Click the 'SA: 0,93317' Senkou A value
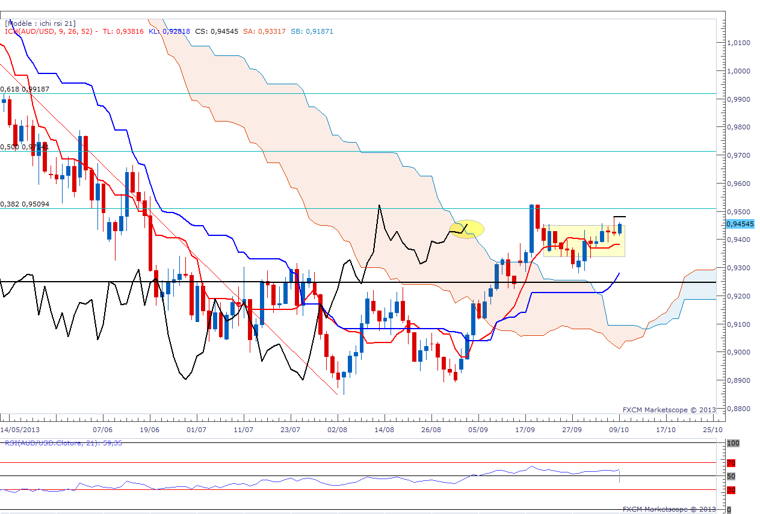Viewport: 760px width, 514px height. coord(265,31)
